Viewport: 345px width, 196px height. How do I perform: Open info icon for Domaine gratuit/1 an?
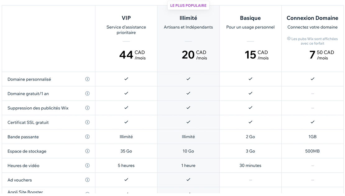pyautogui.click(x=87, y=93)
